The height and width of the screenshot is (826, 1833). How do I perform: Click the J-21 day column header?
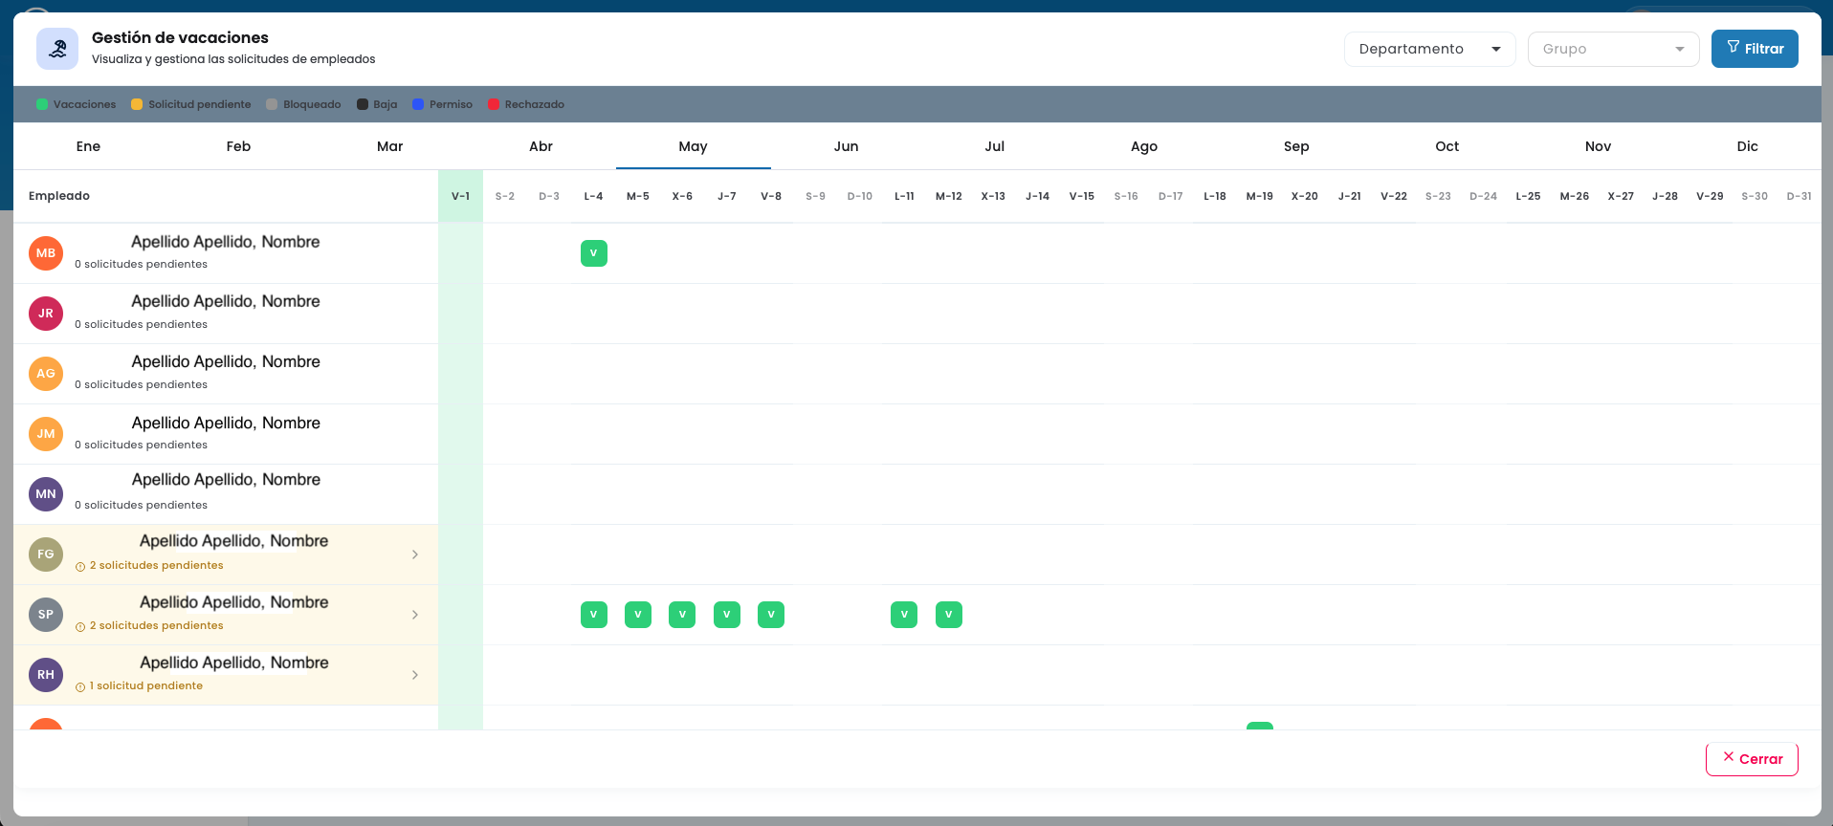click(x=1350, y=196)
